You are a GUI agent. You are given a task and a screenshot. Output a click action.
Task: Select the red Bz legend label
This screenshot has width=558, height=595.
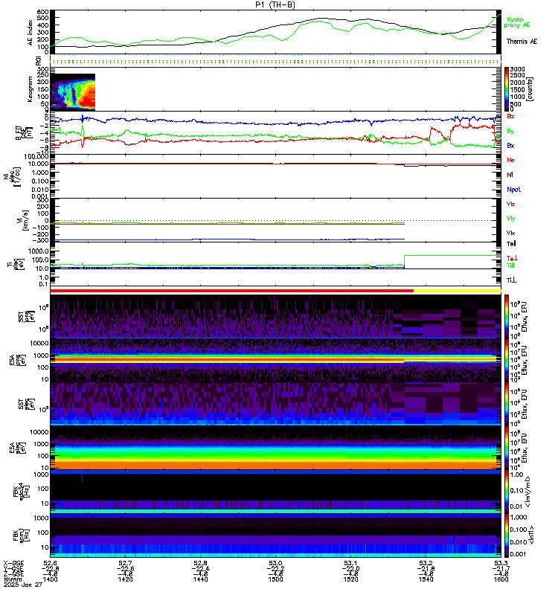(x=510, y=116)
